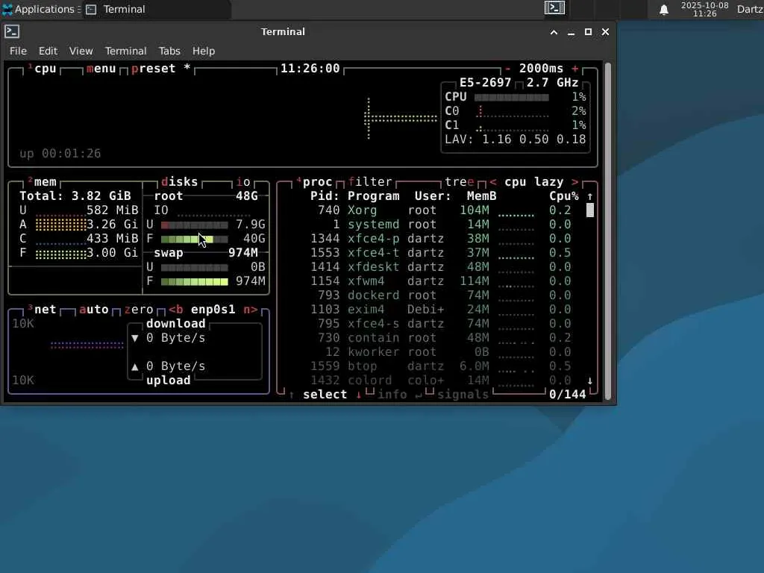The image size is (764, 573).
Task: Click the LAV load average values
Action: [533, 140]
